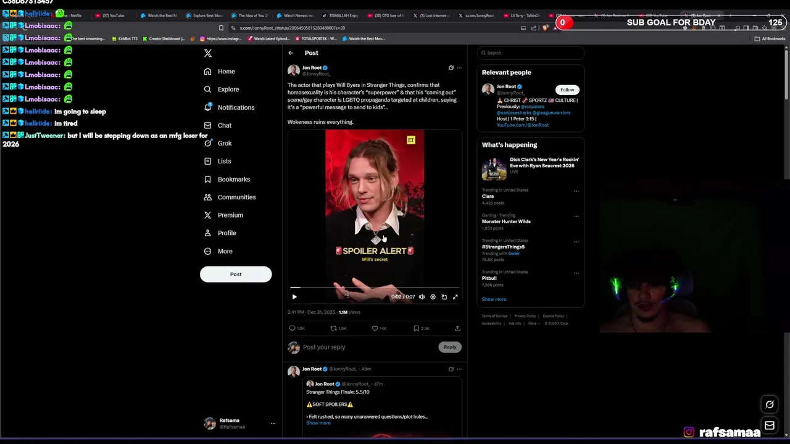Screen dimensions: 790x444
Task: Switch to Lost Internet X tab
Action: pos(431,15)
